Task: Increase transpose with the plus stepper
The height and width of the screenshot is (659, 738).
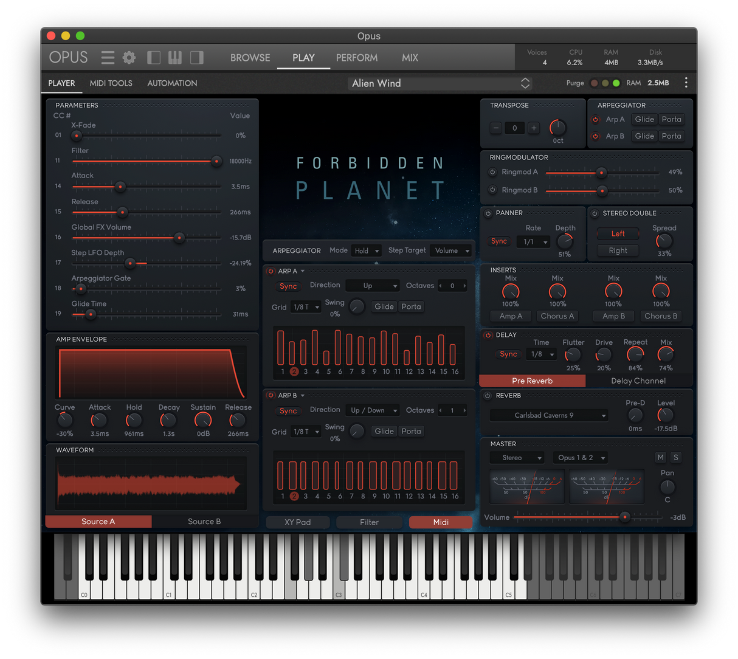Action: point(533,128)
